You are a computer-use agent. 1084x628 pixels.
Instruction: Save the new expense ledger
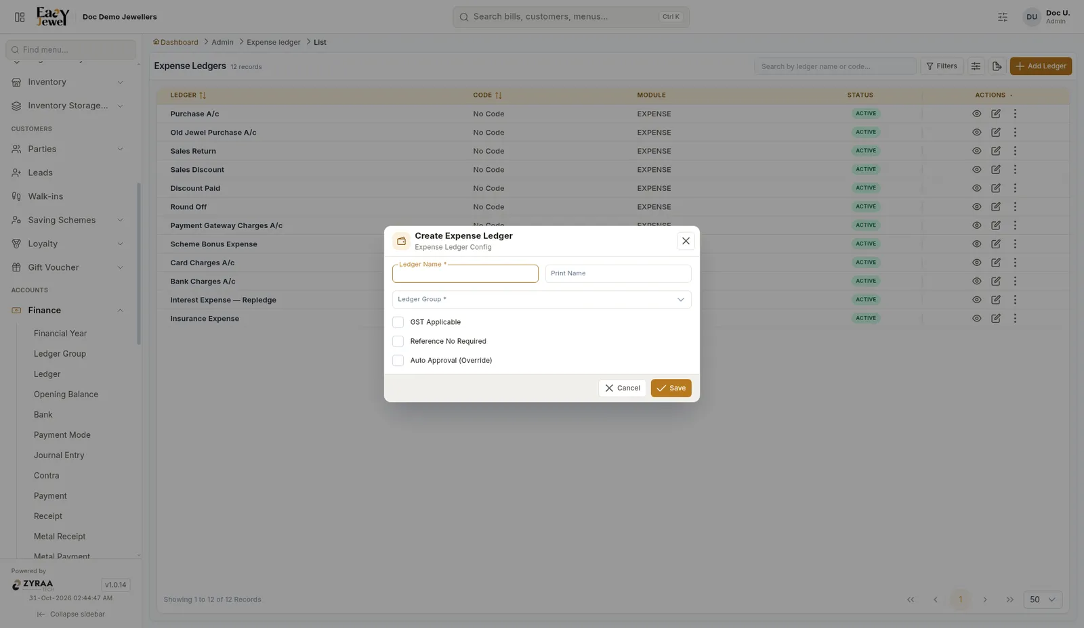click(x=671, y=388)
